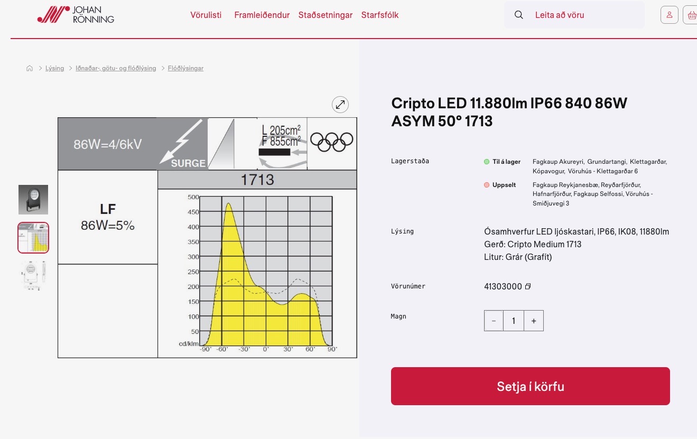The height and width of the screenshot is (439, 697).
Task: Increase quantity with the plus button
Action: [534, 321]
